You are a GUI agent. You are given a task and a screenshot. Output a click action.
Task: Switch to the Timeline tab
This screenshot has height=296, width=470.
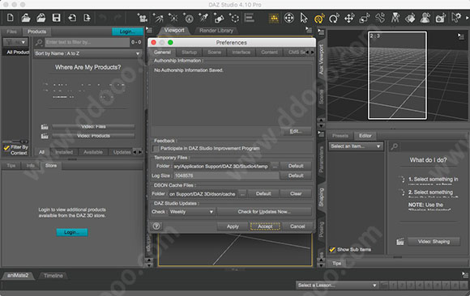coord(53,276)
